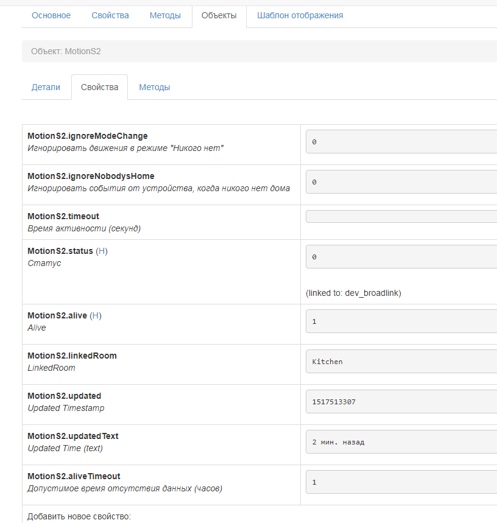Viewport: 497px width, 523px height.
Task: Open the Детали sub-tab
Action: coord(46,87)
